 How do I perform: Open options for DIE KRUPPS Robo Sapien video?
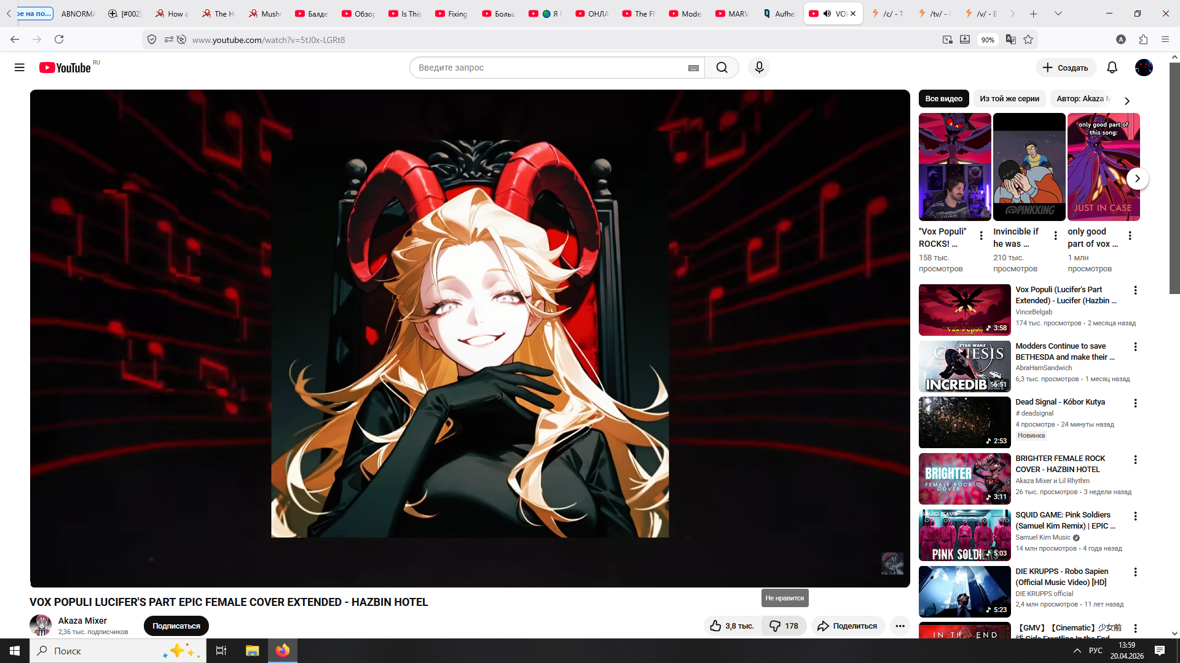(x=1135, y=572)
